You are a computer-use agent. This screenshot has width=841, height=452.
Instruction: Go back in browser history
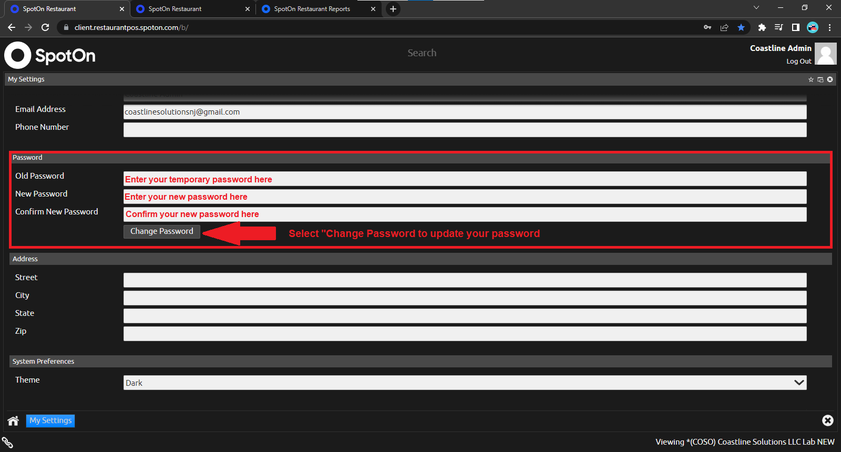[12, 27]
